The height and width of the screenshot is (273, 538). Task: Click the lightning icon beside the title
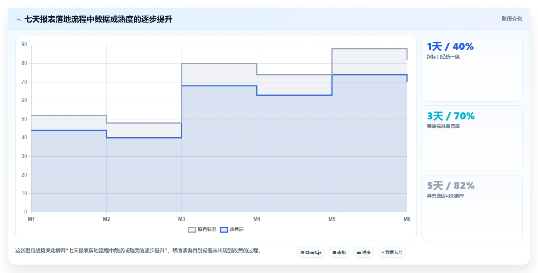[x=18, y=19]
